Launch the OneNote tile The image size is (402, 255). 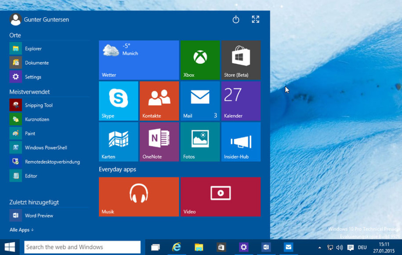pos(159,142)
